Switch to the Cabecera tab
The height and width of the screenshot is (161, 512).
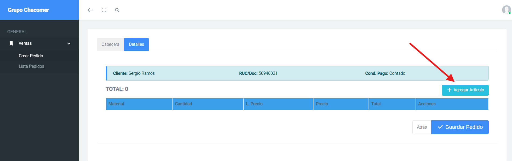tap(110, 44)
